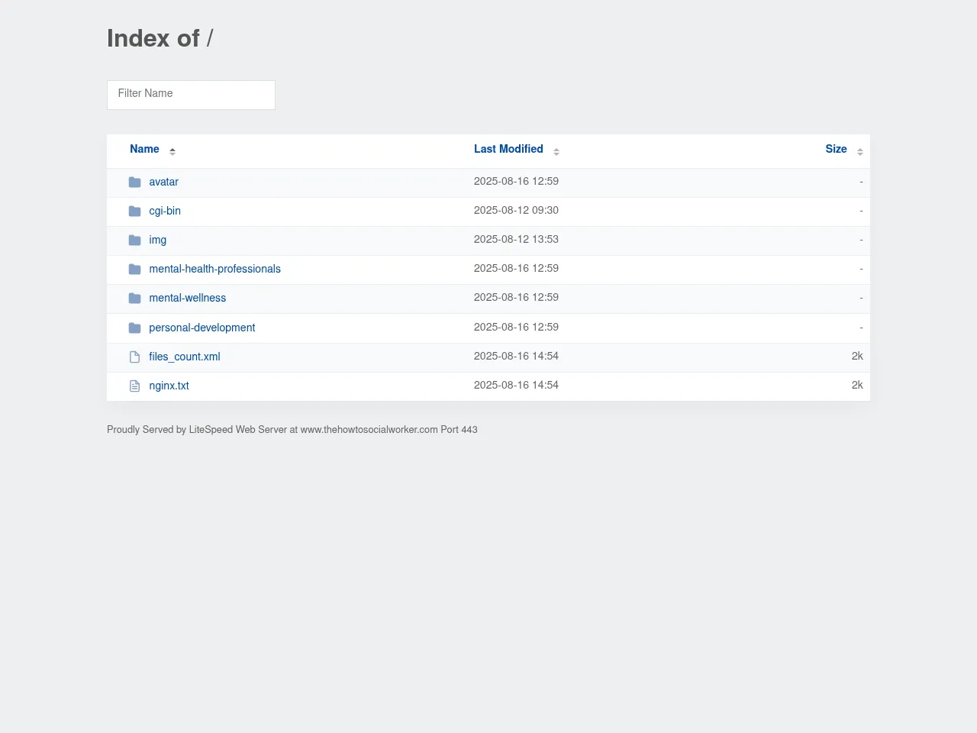Click the personal-development folder icon
This screenshot has width=977, height=733.
[135, 328]
